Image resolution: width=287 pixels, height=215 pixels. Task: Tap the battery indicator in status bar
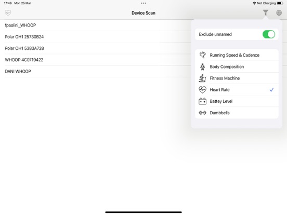pyautogui.click(x=280, y=3)
